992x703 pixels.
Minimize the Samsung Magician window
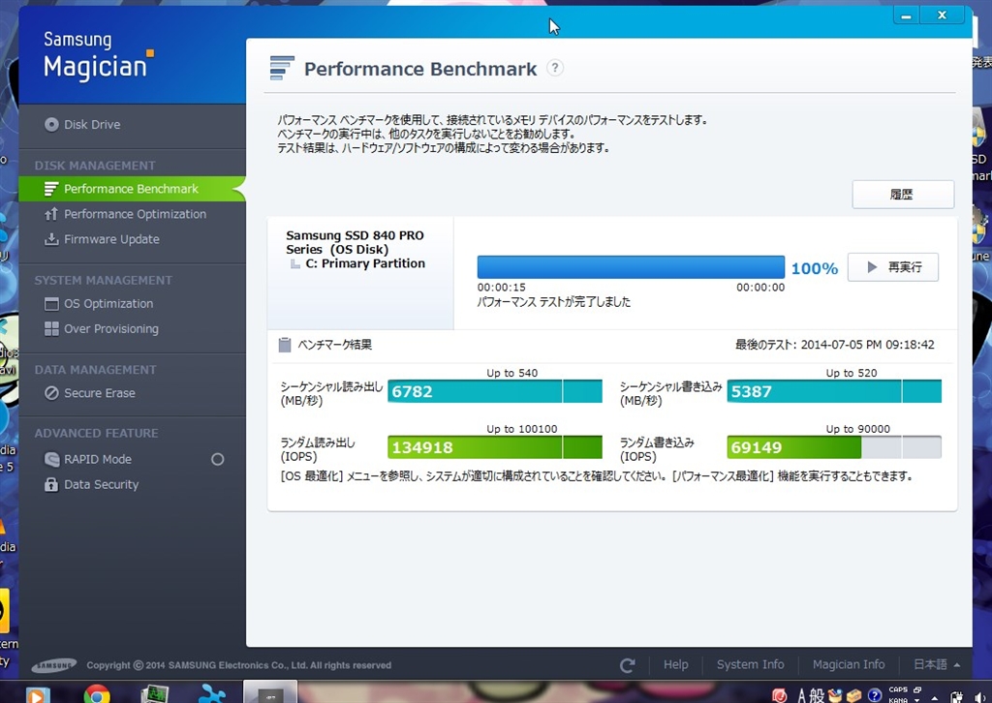[x=906, y=15]
